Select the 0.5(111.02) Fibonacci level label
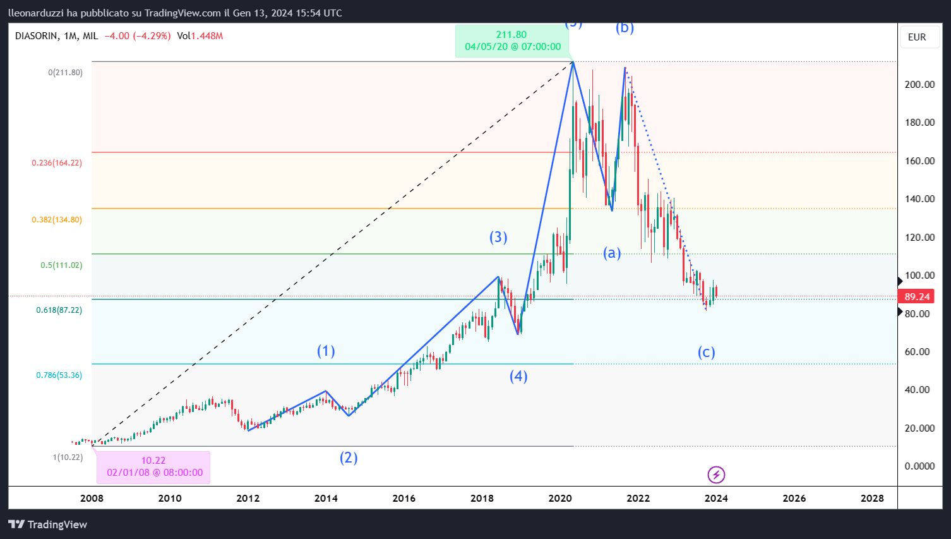The height and width of the screenshot is (539, 951). [x=61, y=265]
